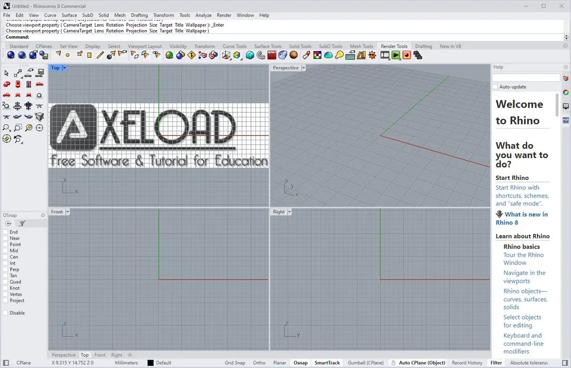Switch to the Curve Tools toolbar tab
The image size is (571, 368).
coord(235,46)
